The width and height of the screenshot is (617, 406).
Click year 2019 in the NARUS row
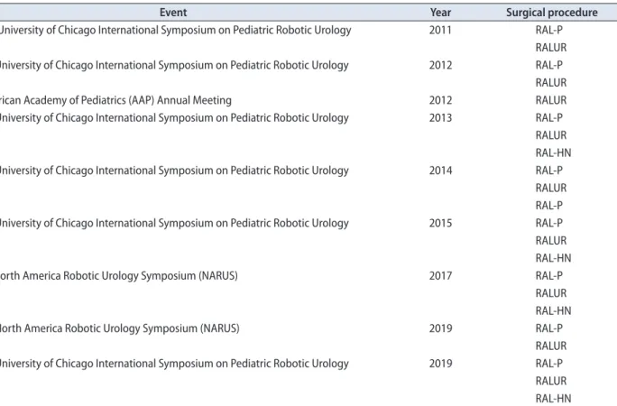pos(440,328)
